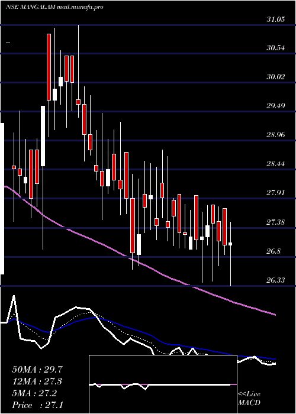Click the 31.05 price axis label

(275, 20)
